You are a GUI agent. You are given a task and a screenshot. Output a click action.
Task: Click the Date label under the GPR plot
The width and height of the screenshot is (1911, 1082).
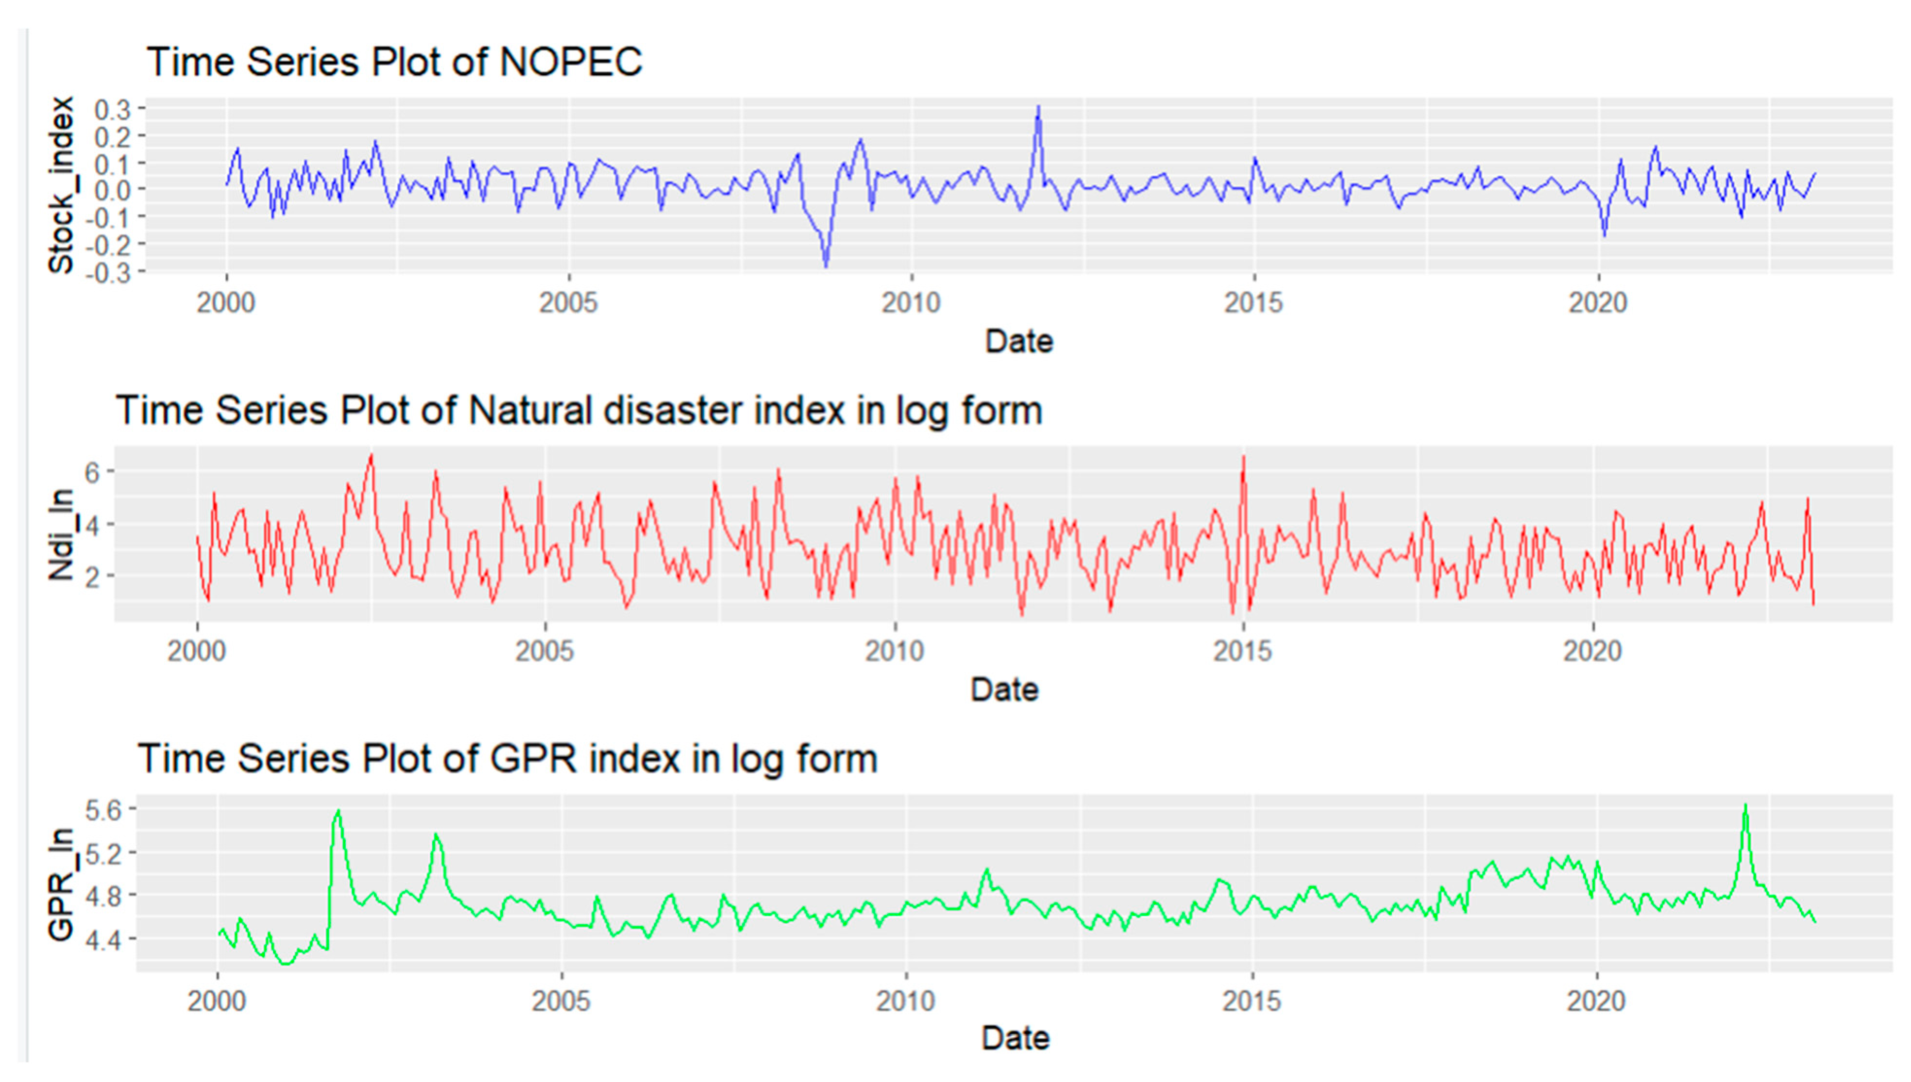click(1015, 1039)
